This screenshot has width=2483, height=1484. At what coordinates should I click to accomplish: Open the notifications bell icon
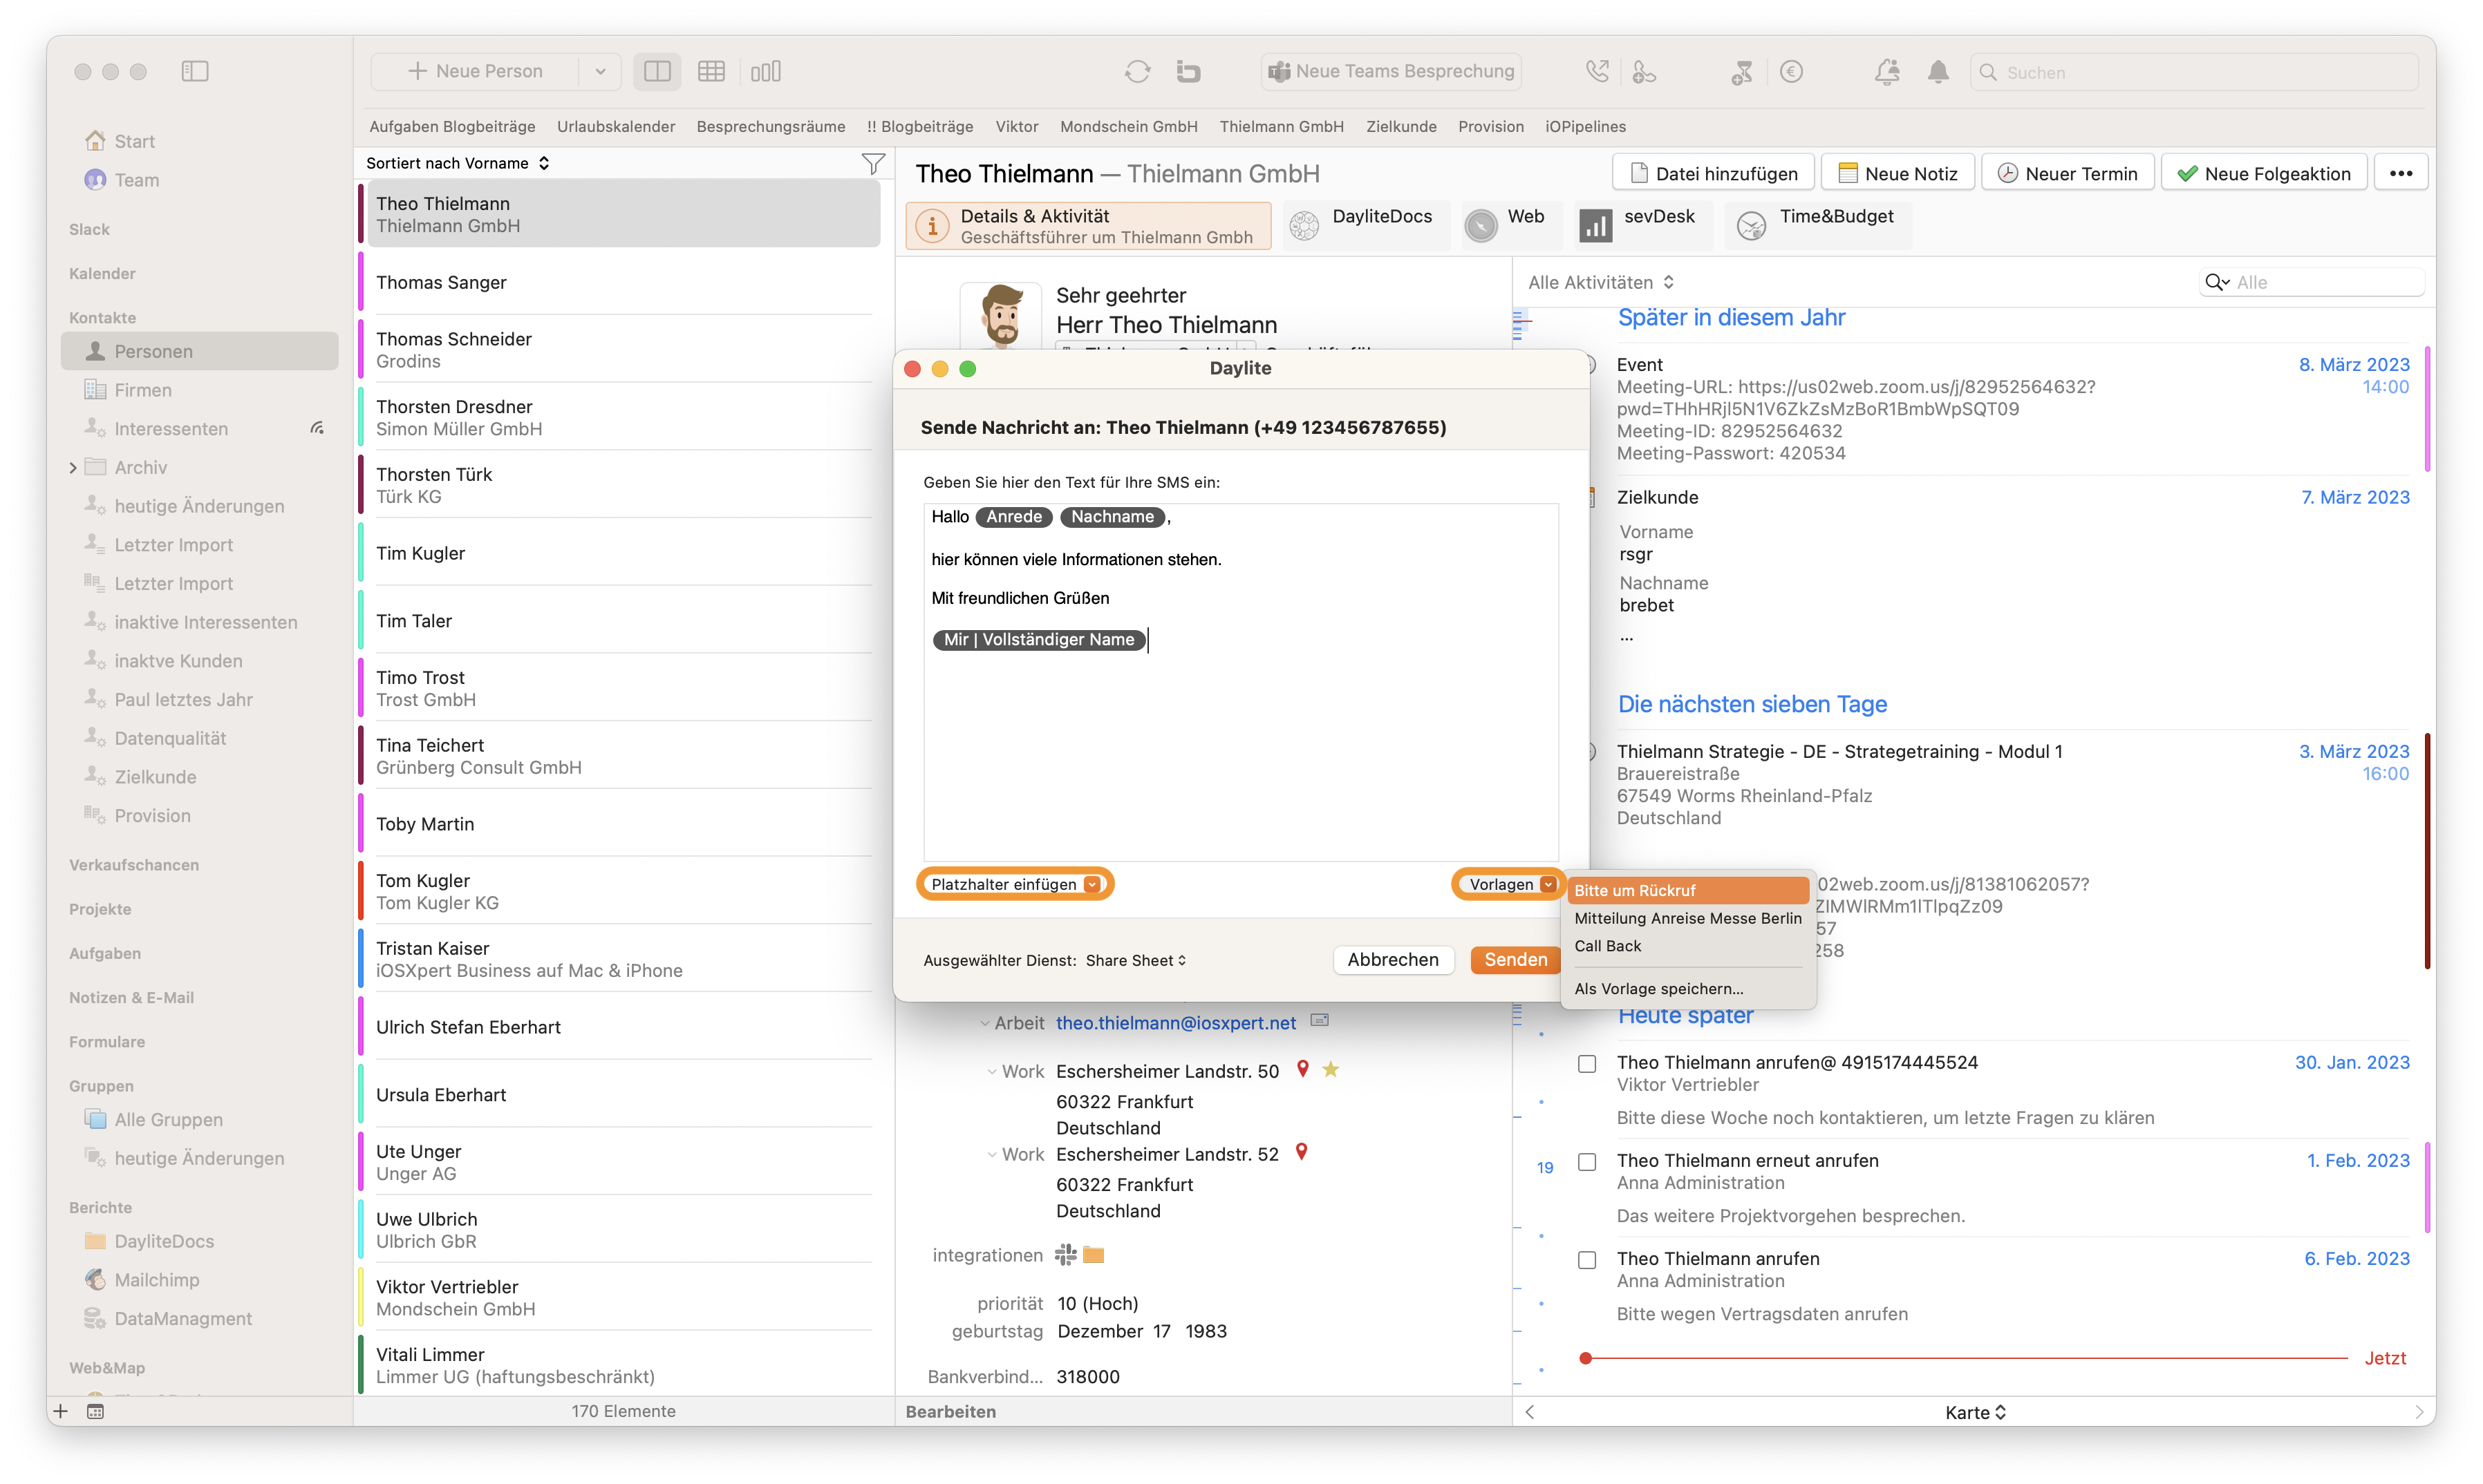coord(1938,71)
